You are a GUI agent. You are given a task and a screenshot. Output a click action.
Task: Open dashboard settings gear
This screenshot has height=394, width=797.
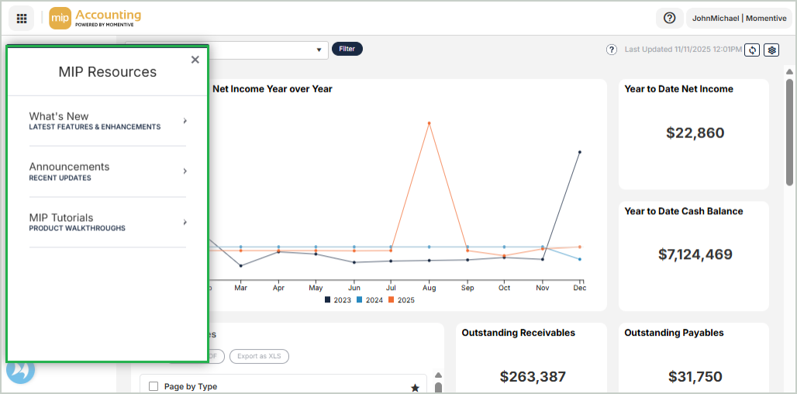click(771, 50)
